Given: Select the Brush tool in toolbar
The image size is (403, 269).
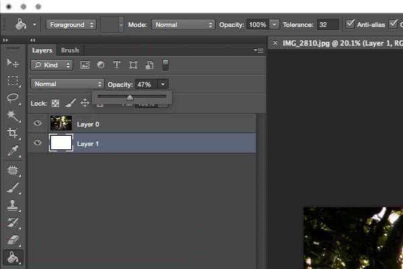Looking at the screenshot, I should (13, 188).
